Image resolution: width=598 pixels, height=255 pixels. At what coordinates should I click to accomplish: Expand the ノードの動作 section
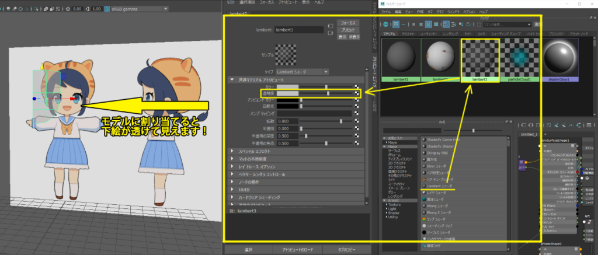point(231,182)
